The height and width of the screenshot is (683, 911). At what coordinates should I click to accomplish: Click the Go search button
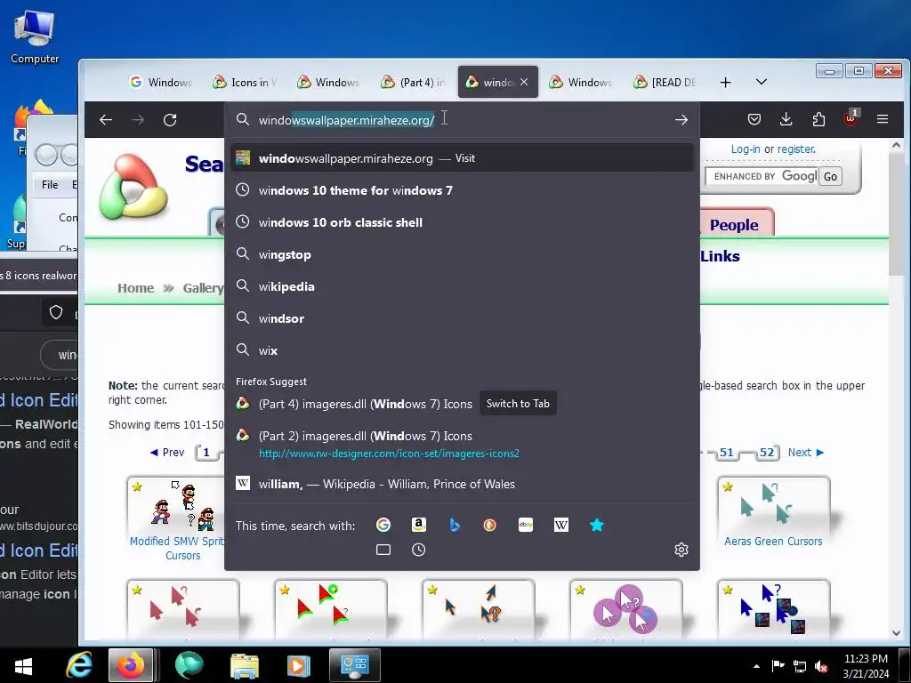point(830,177)
